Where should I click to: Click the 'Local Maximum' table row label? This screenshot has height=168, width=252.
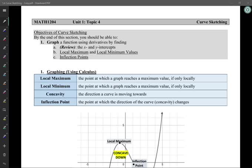[55, 78]
